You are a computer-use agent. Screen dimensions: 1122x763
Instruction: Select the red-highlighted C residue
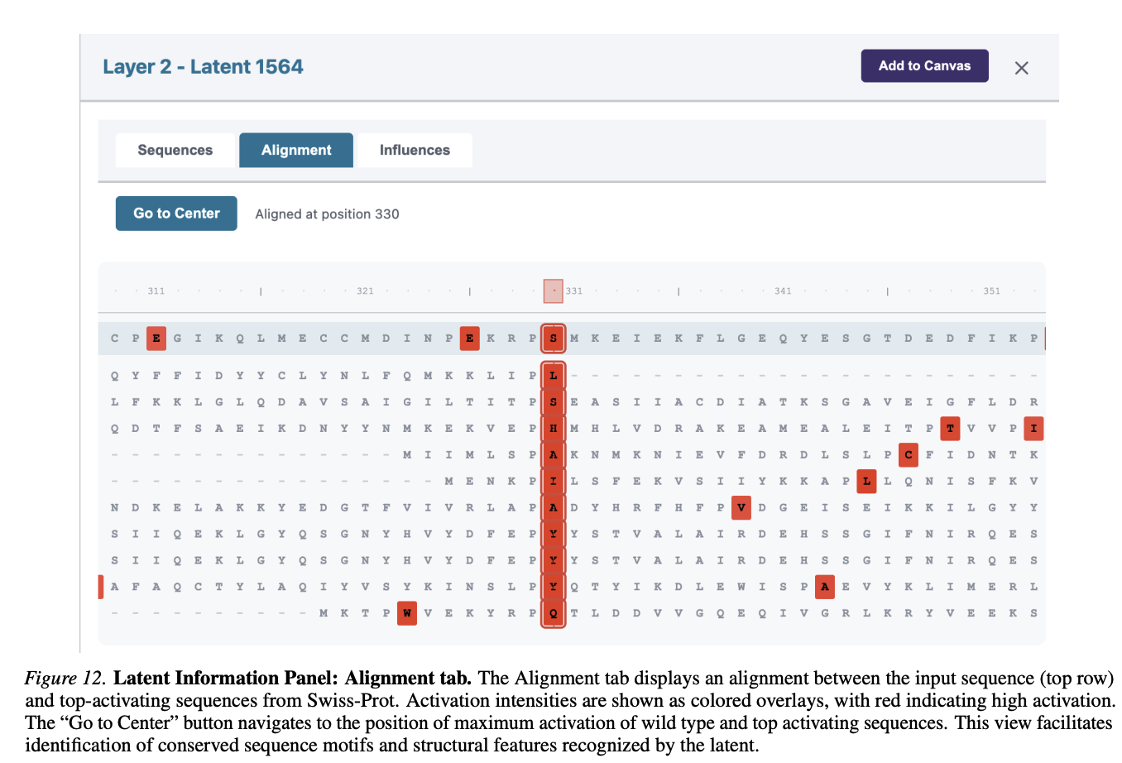click(908, 454)
